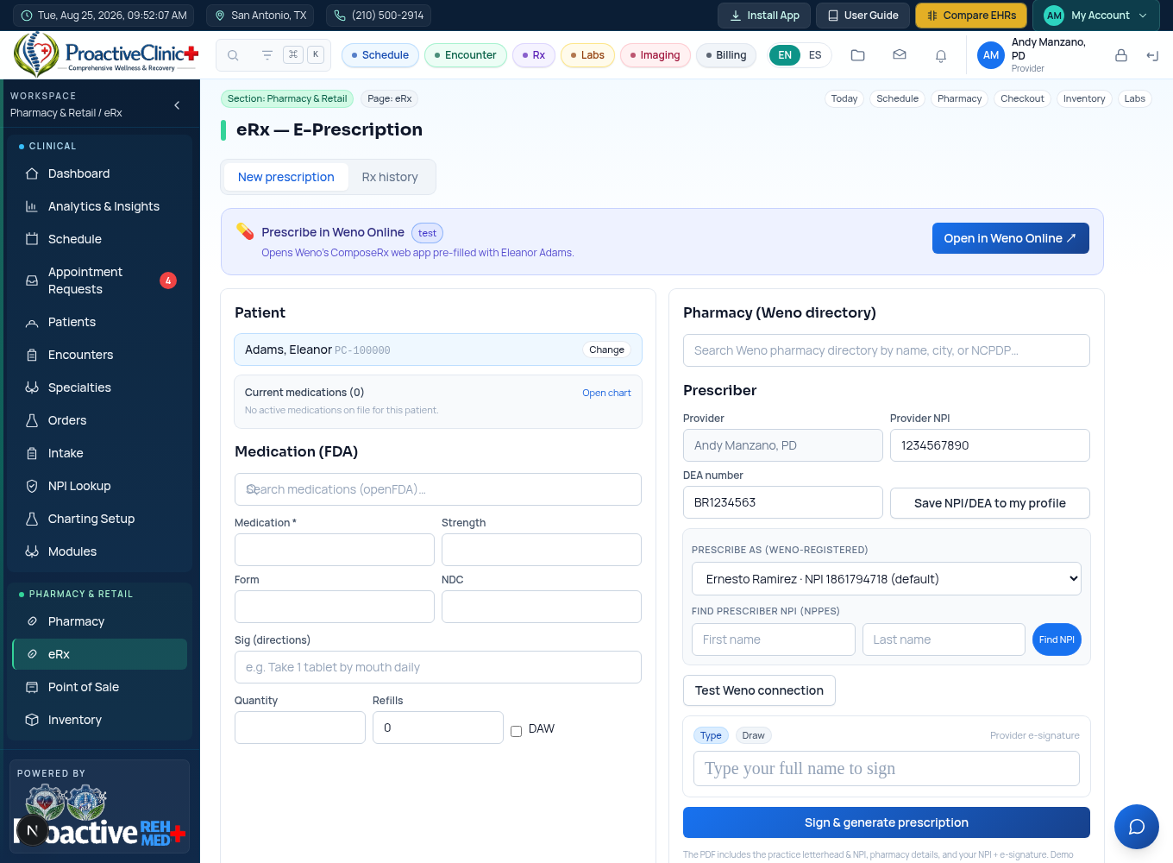
Task: Open Point of Sale in sidebar
Action: click(100, 687)
